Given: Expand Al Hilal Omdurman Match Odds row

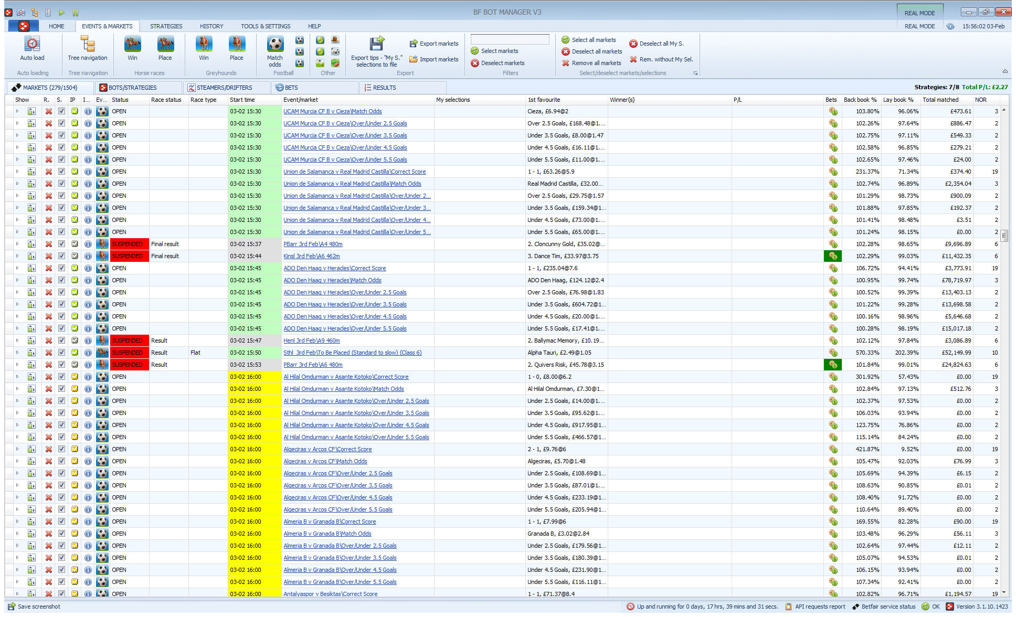Looking at the screenshot, I should coord(17,389).
